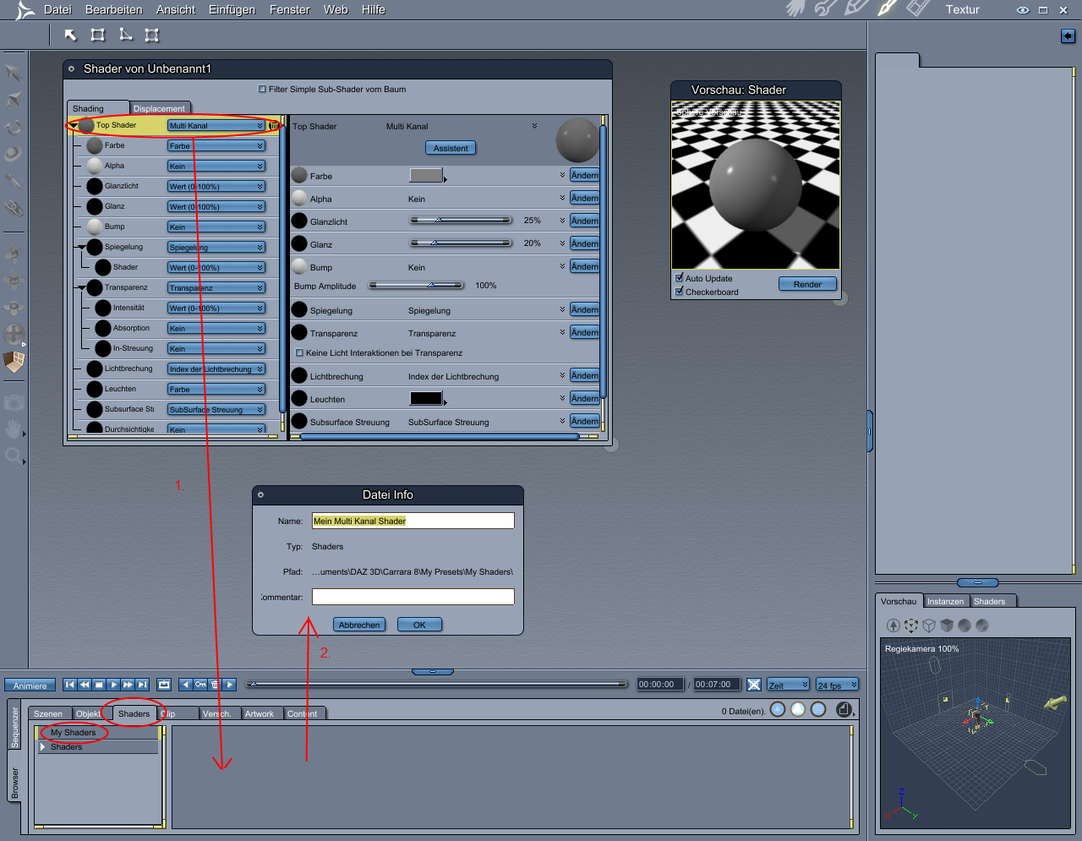Collapse the Top Shader tree node
1082x841 pixels.
pos(74,126)
